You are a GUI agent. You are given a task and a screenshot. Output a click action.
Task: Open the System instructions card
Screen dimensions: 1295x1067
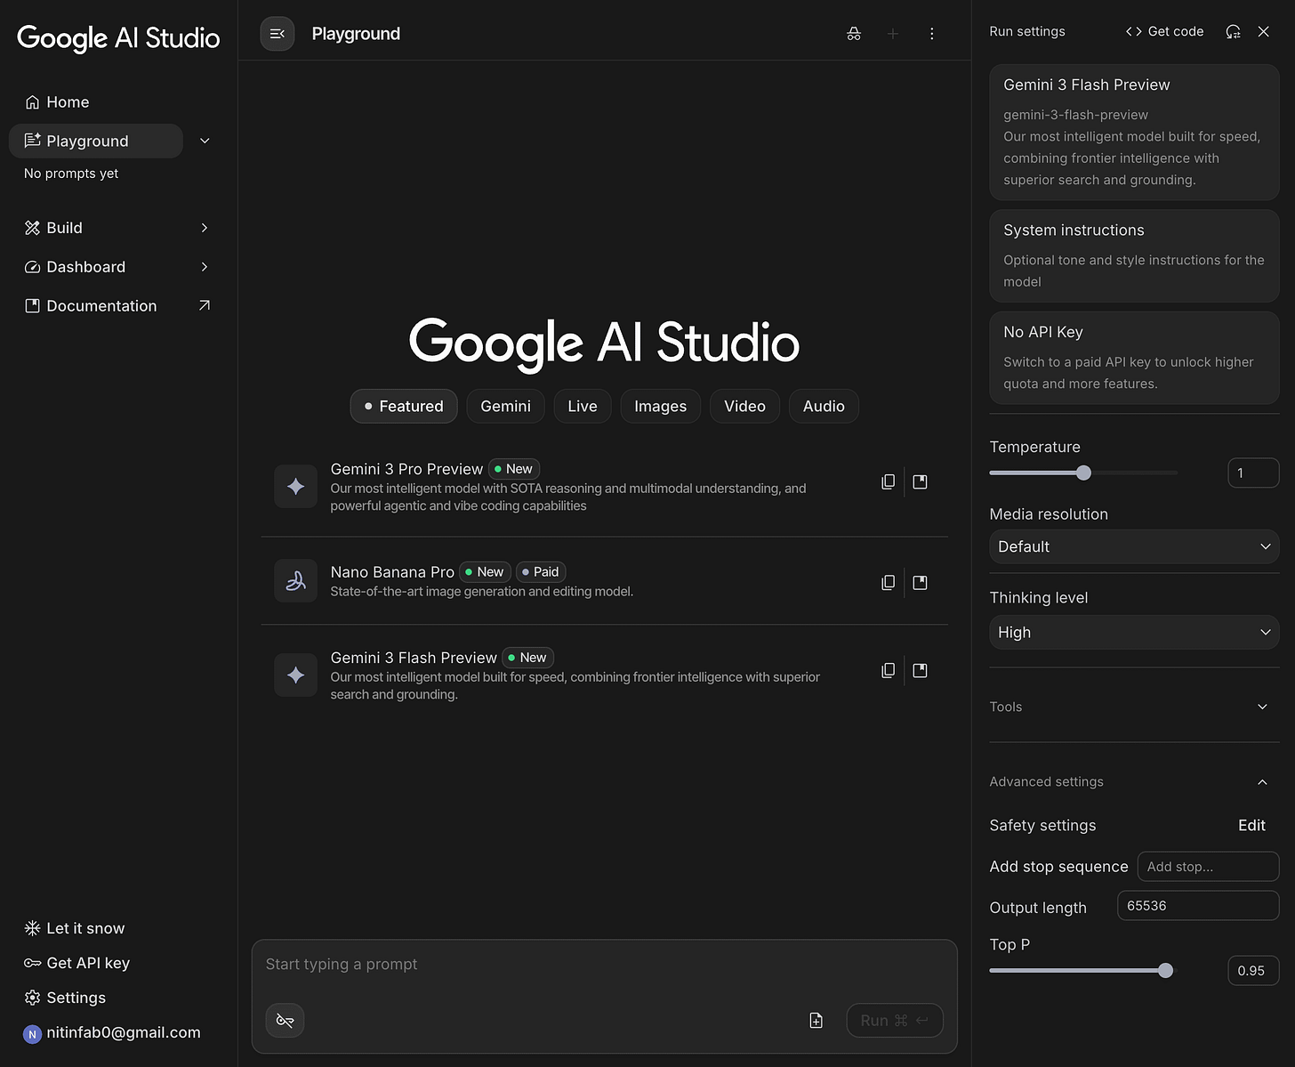(1134, 255)
